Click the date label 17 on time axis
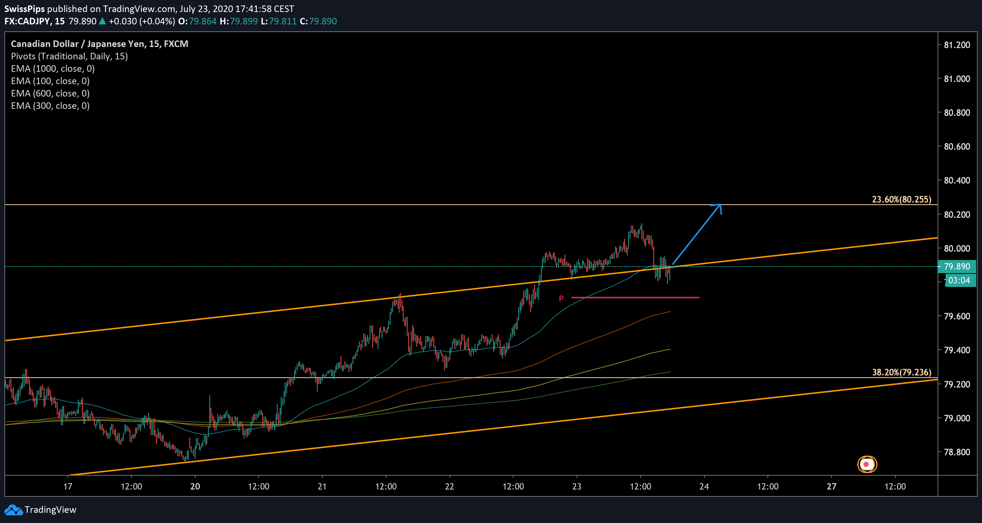 [x=68, y=487]
